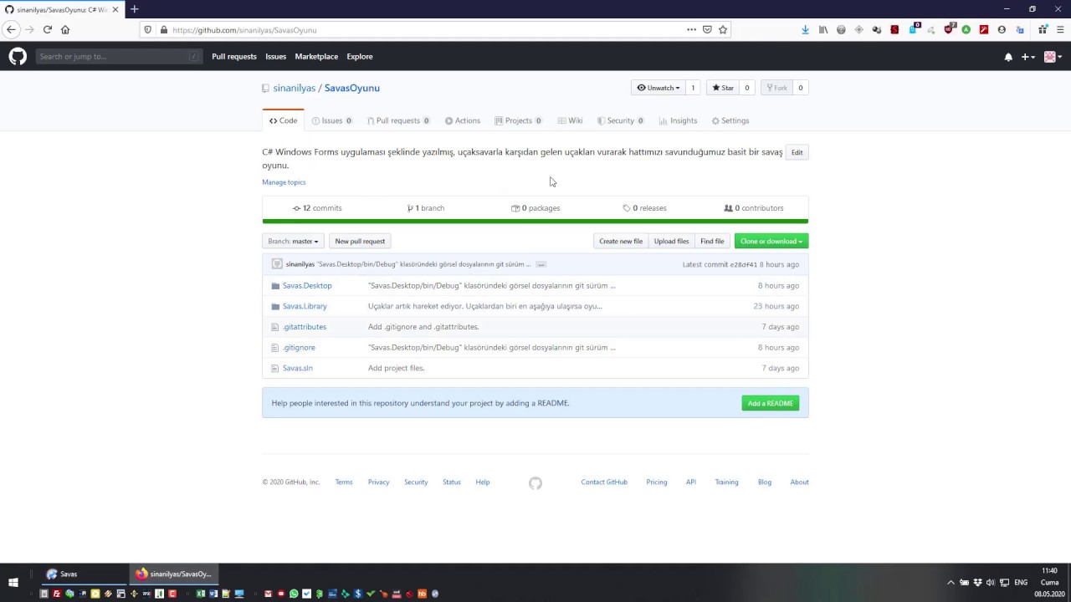The image size is (1071, 602).
Task: Open Marketplace in the top navigation
Action: (x=316, y=57)
